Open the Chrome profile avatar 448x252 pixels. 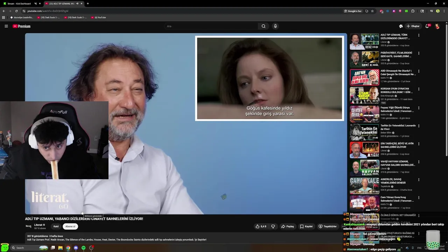(x=437, y=11)
